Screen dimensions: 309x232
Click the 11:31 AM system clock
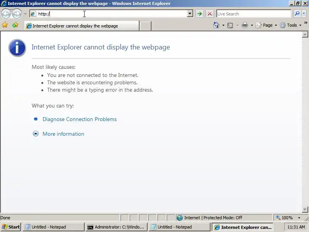tap(296, 227)
